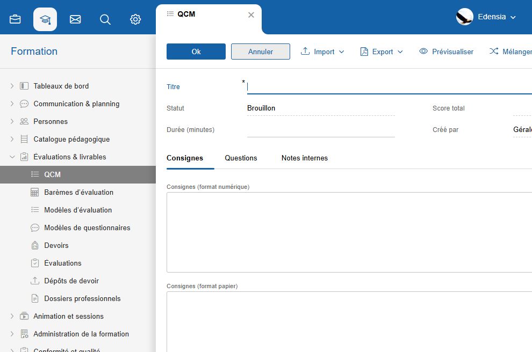Click the Créé par label

[x=445, y=130]
